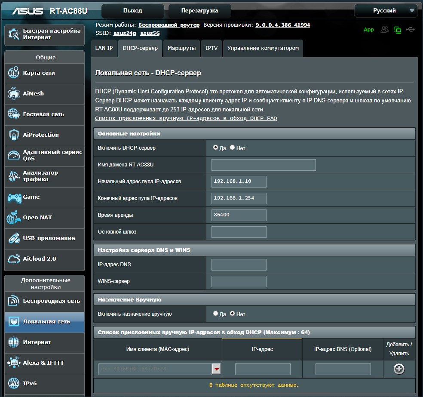Screen dimensions: 423x397
Task: Click the firmware version link
Action: 282,25
